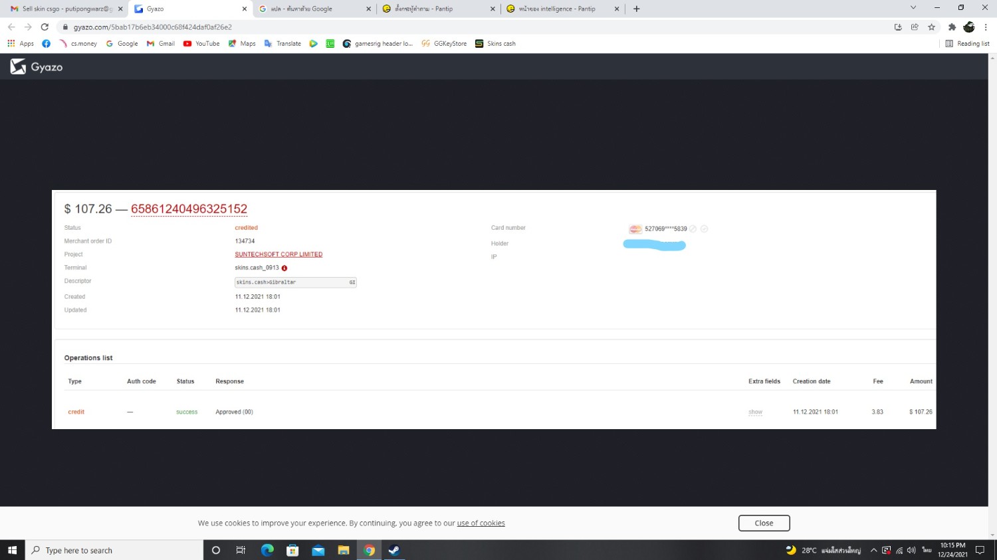Expand the Chrome tab search dropdown
Image resolution: width=997 pixels, height=560 pixels.
point(913,8)
